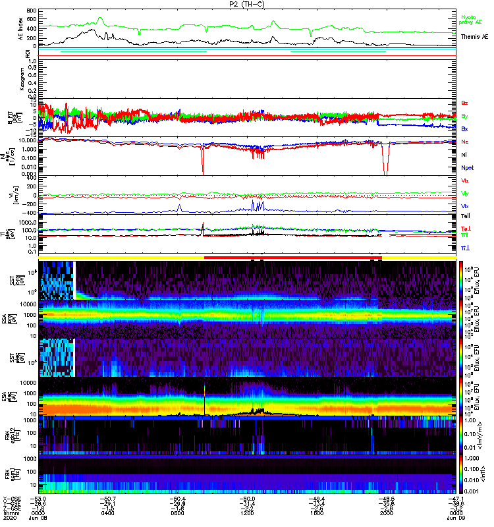
Task: Click the ESA electron panel color bar
Action: click(461, 397)
